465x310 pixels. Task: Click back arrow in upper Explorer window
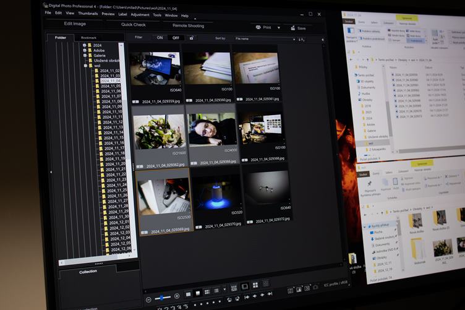pos(351,59)
